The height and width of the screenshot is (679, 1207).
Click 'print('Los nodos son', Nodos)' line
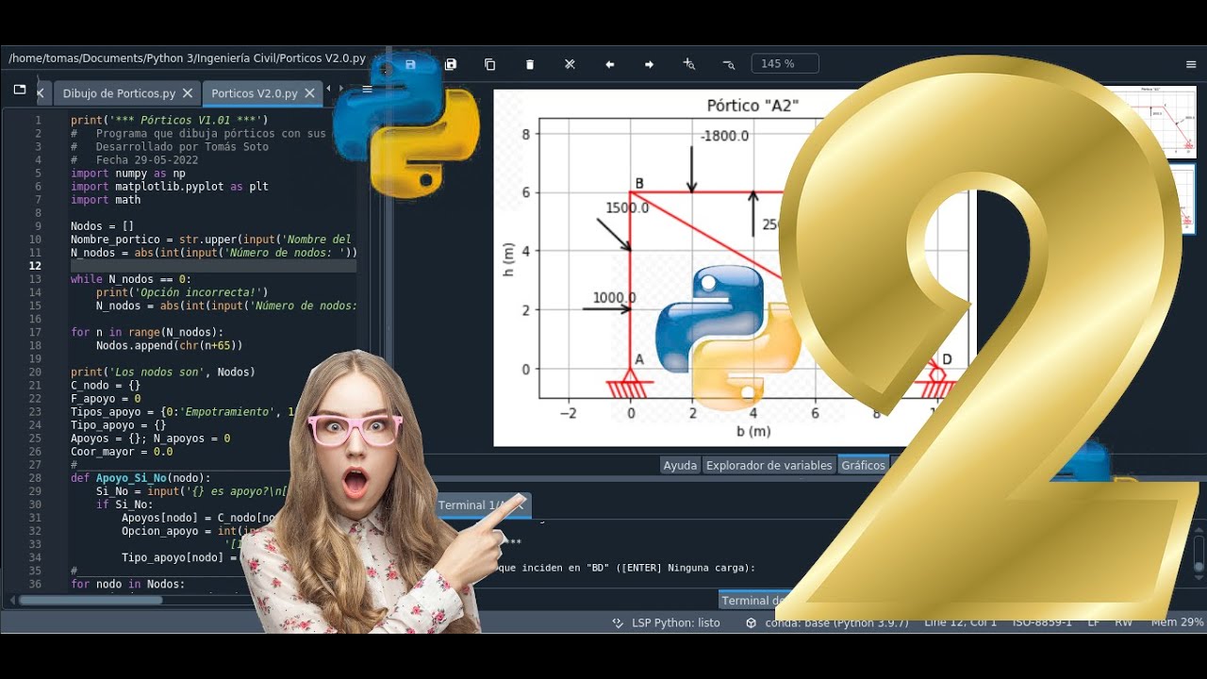coord(163,373)
